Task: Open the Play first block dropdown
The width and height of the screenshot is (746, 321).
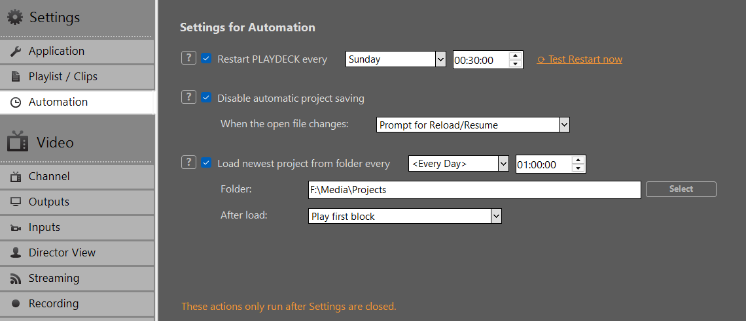Action: point(405,216)
